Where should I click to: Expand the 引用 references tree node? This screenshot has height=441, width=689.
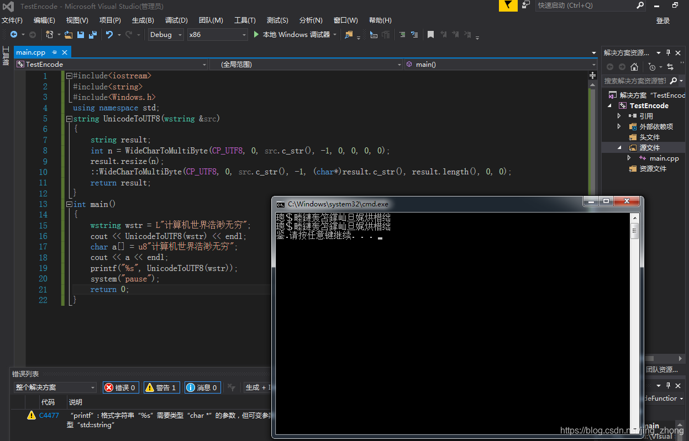[619, 116]
